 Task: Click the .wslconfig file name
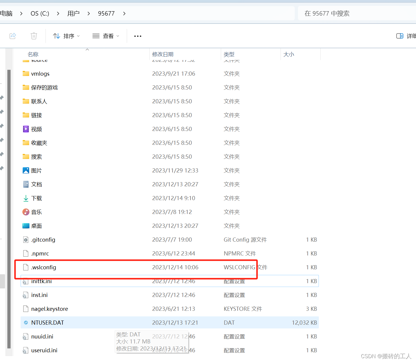(x=44, y=267)
